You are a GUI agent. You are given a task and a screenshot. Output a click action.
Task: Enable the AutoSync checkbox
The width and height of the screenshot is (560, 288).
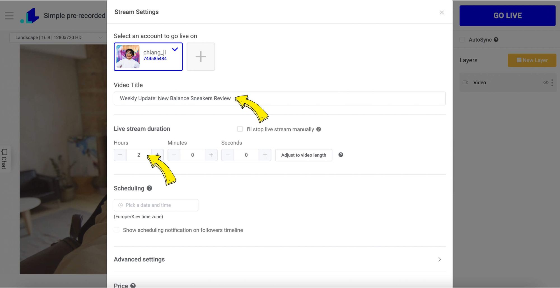coord(462,39)
